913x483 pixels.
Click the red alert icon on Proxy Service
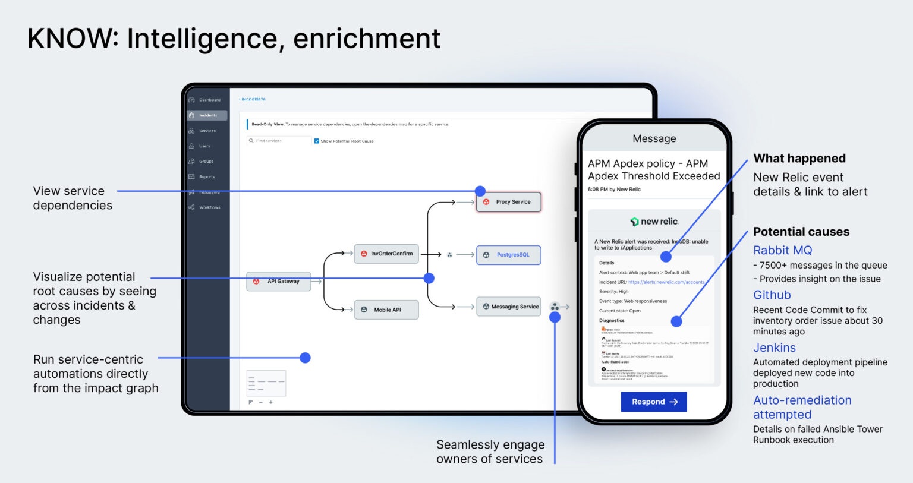pos(486,202)
